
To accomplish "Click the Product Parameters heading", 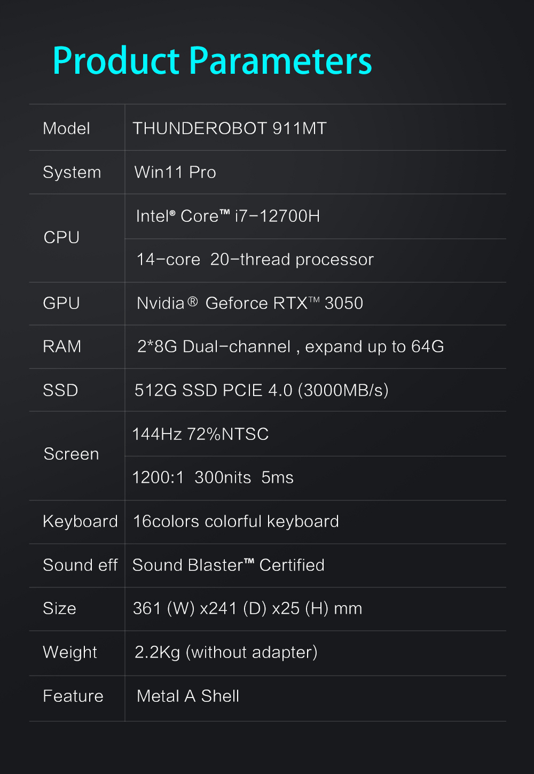I will pos(212,60).
